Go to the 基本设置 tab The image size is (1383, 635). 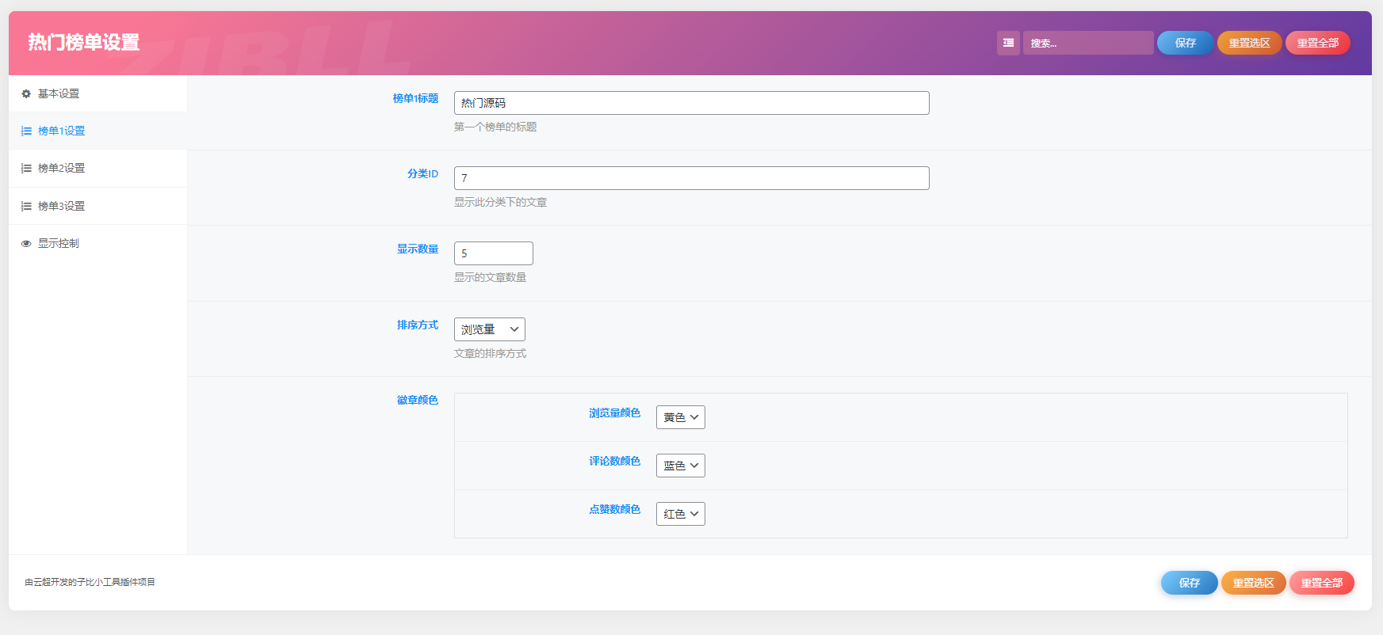(x=59, y=93)
